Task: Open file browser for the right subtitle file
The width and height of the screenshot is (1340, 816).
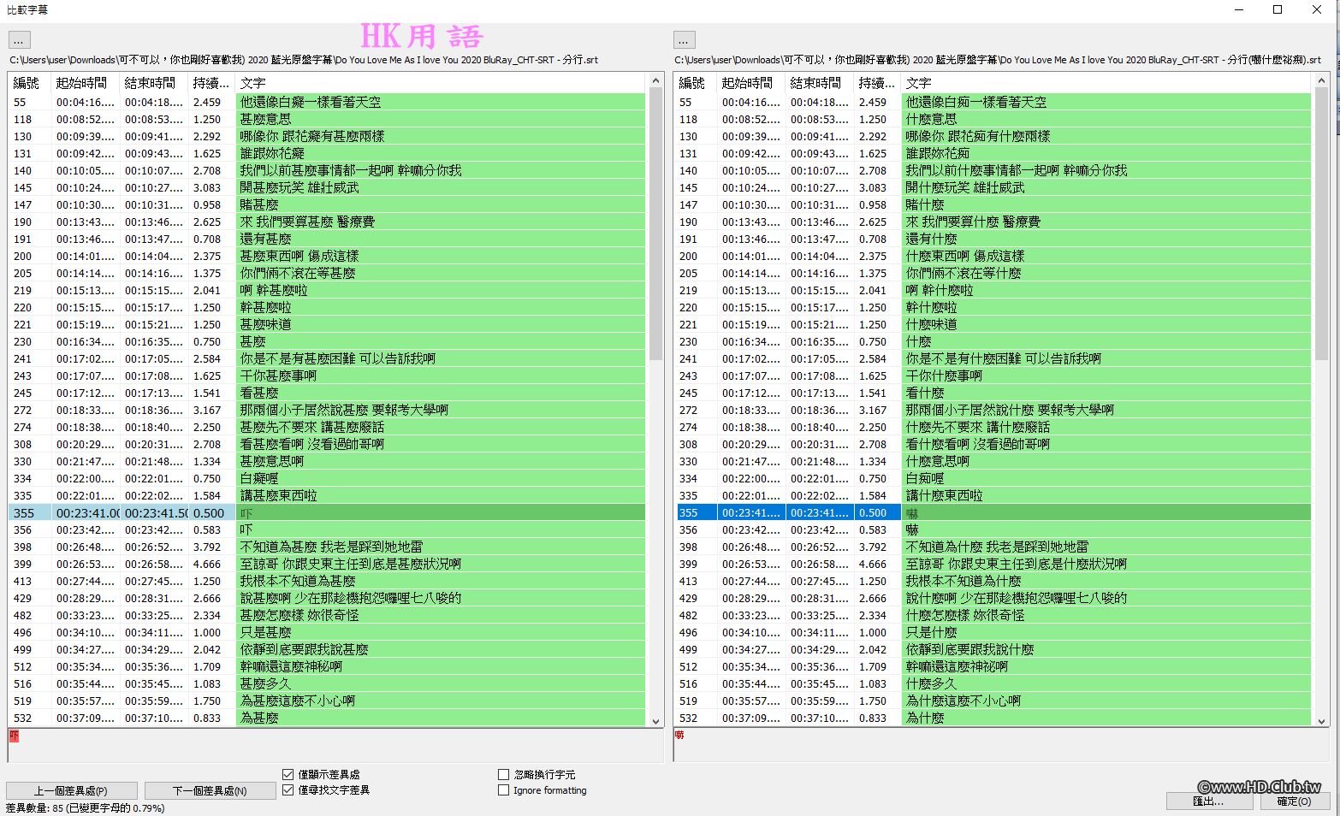Action: [x=684, y=39]
